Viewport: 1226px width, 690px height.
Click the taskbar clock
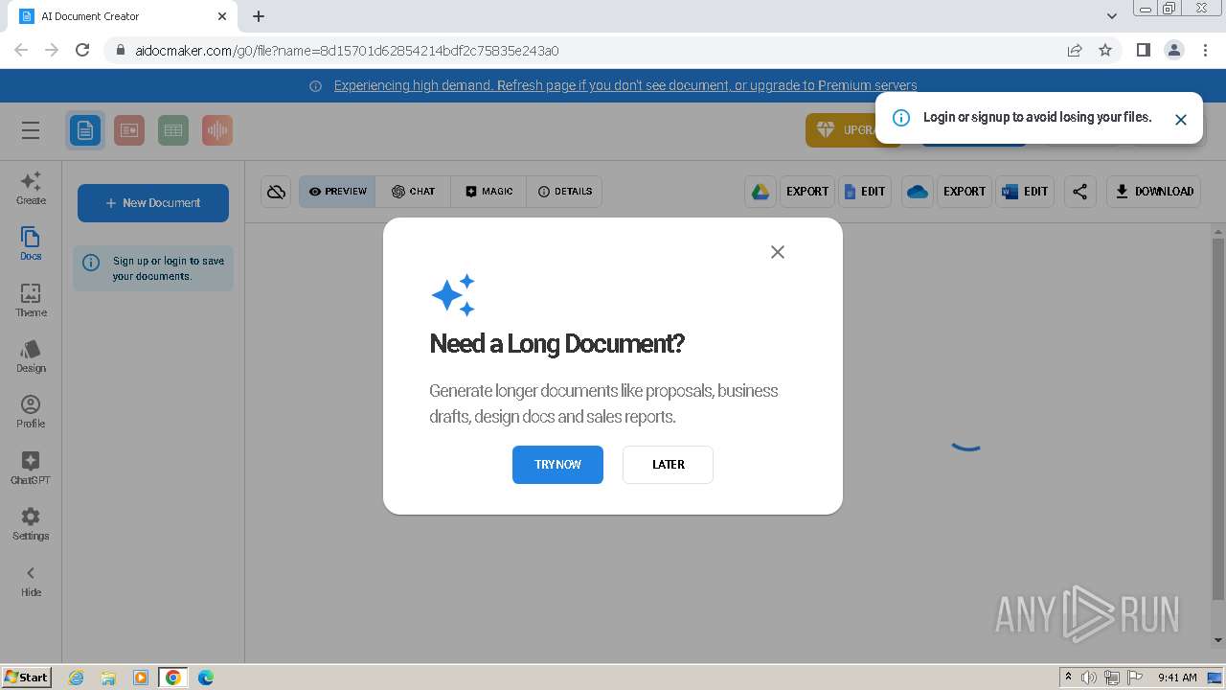coord(1177,678)
